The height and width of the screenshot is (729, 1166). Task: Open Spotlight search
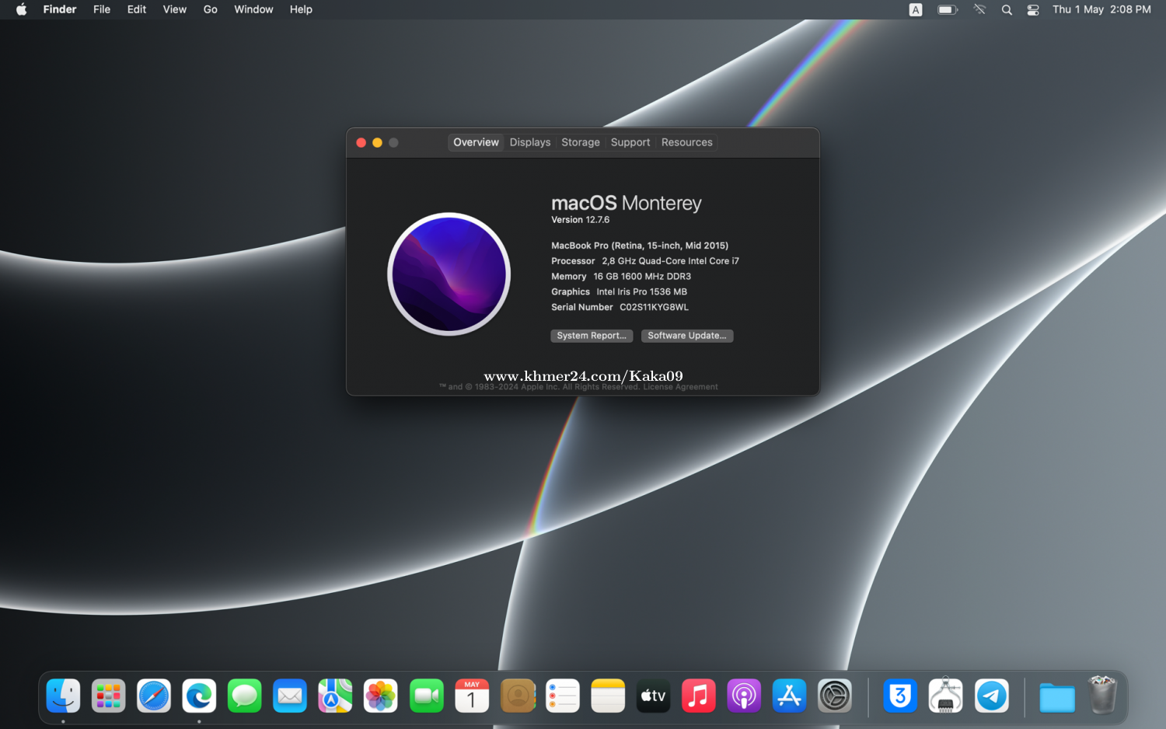click(x=1007, y=9)
